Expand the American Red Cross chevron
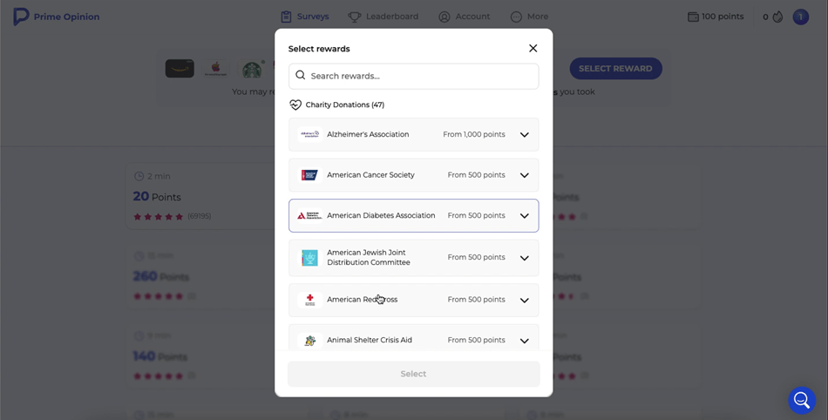This screenshot has height=420, width=828. tap(525, 301)
